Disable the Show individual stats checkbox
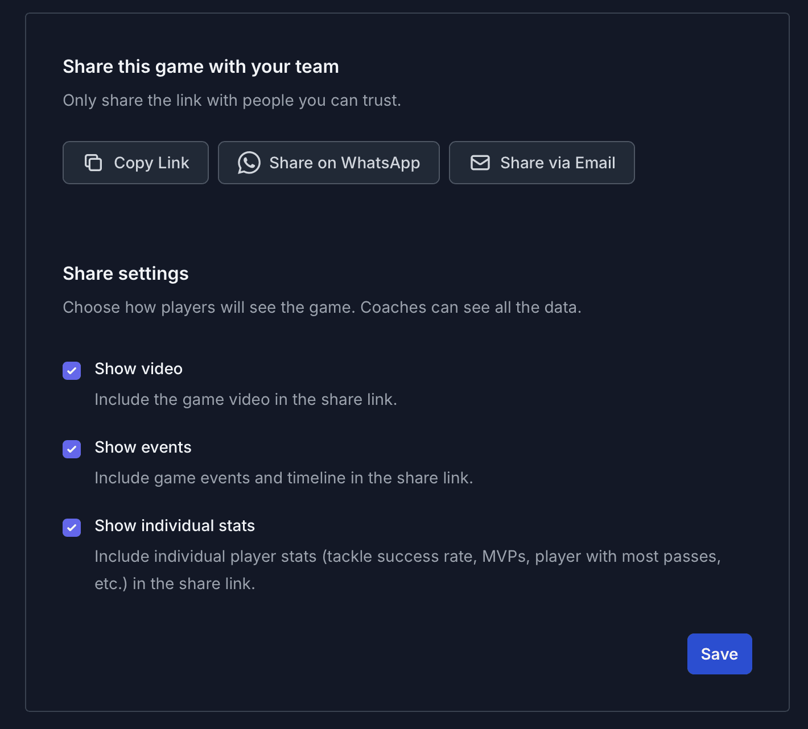This screenshot has width=808, height=729. pyautogui.click(x=72, y=528)
